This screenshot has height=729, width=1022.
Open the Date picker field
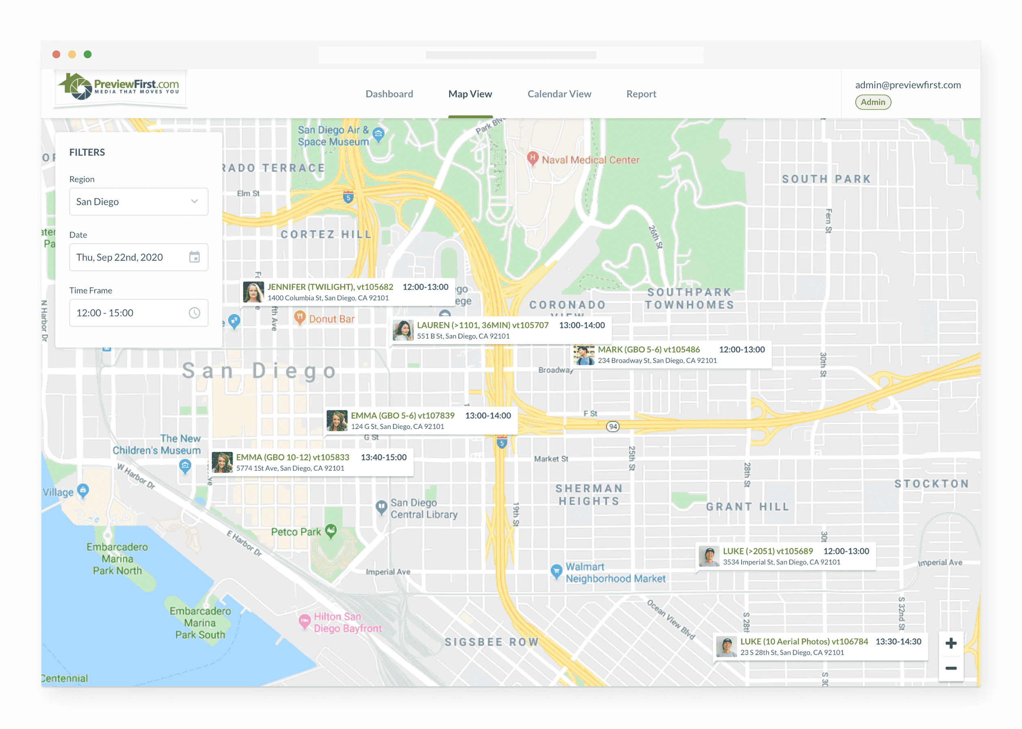tap(130, 257)
